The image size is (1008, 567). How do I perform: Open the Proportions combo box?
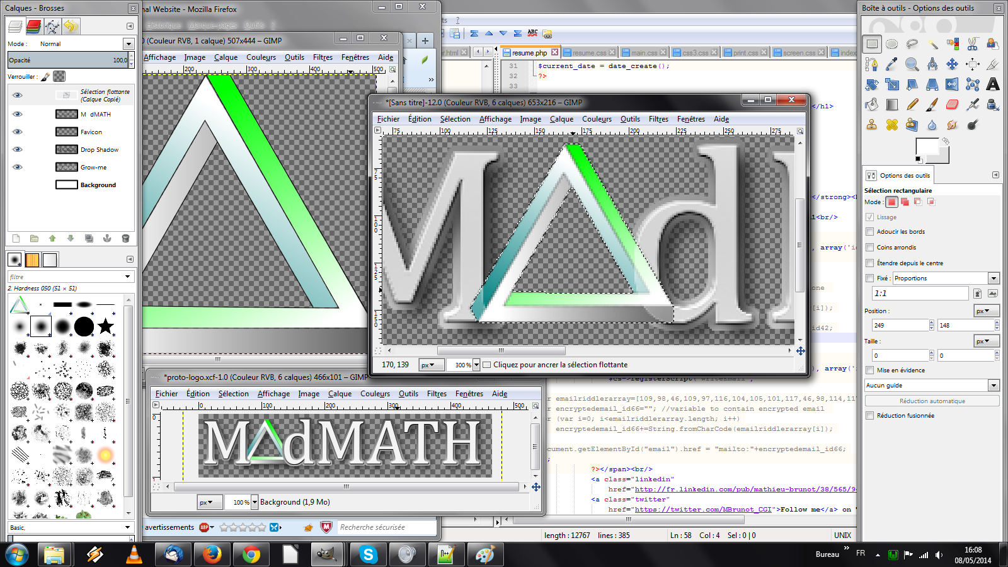point(994,278)
